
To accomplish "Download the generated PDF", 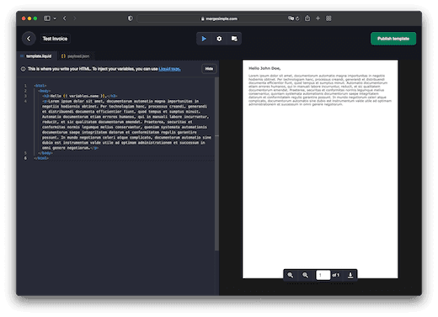I will pyautogui.click(x=350, y=275).
